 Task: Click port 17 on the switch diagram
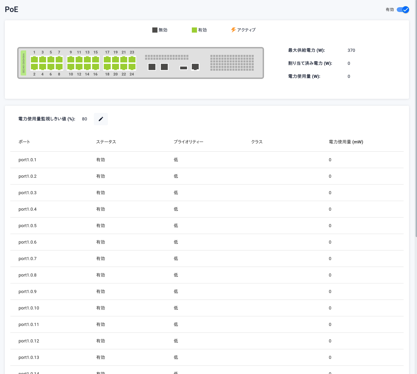tap(107, 59)
